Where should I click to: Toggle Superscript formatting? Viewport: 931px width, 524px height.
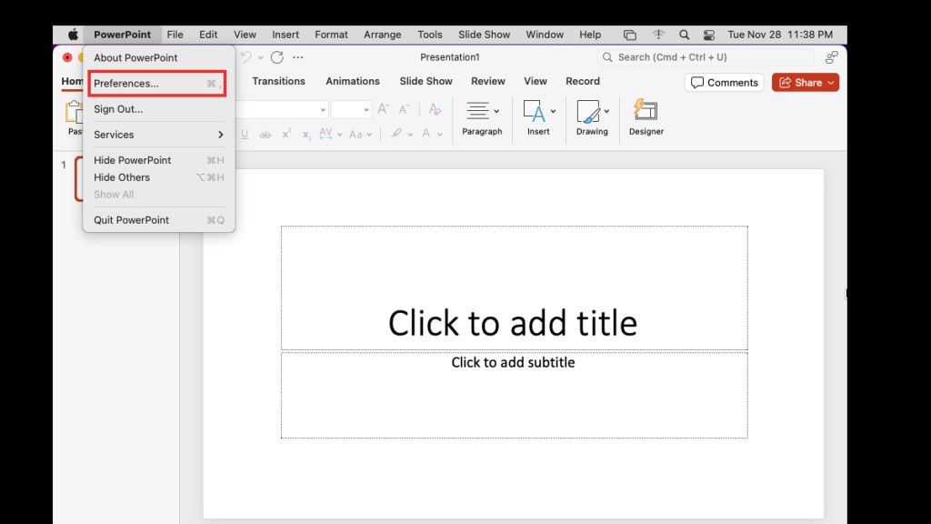click(285, 133)
